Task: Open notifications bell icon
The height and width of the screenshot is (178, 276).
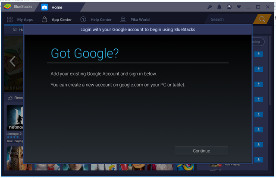Action: [219, 7]
